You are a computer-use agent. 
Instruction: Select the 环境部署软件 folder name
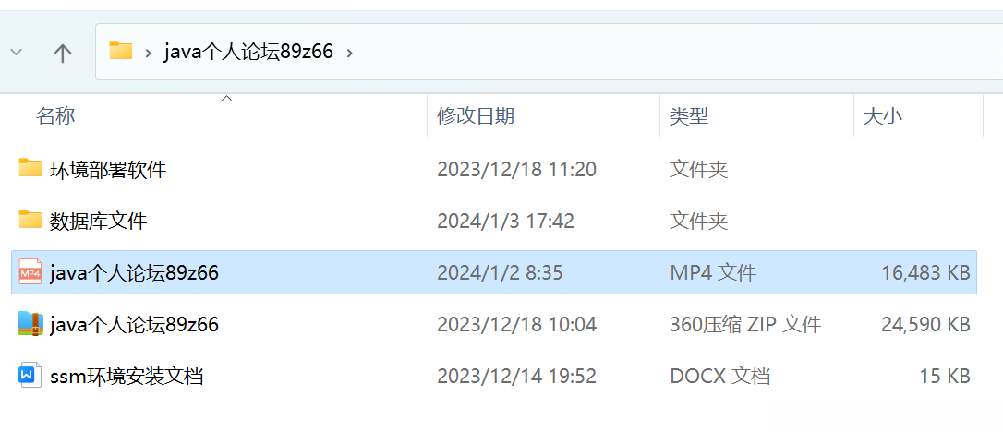click(108, 169)
